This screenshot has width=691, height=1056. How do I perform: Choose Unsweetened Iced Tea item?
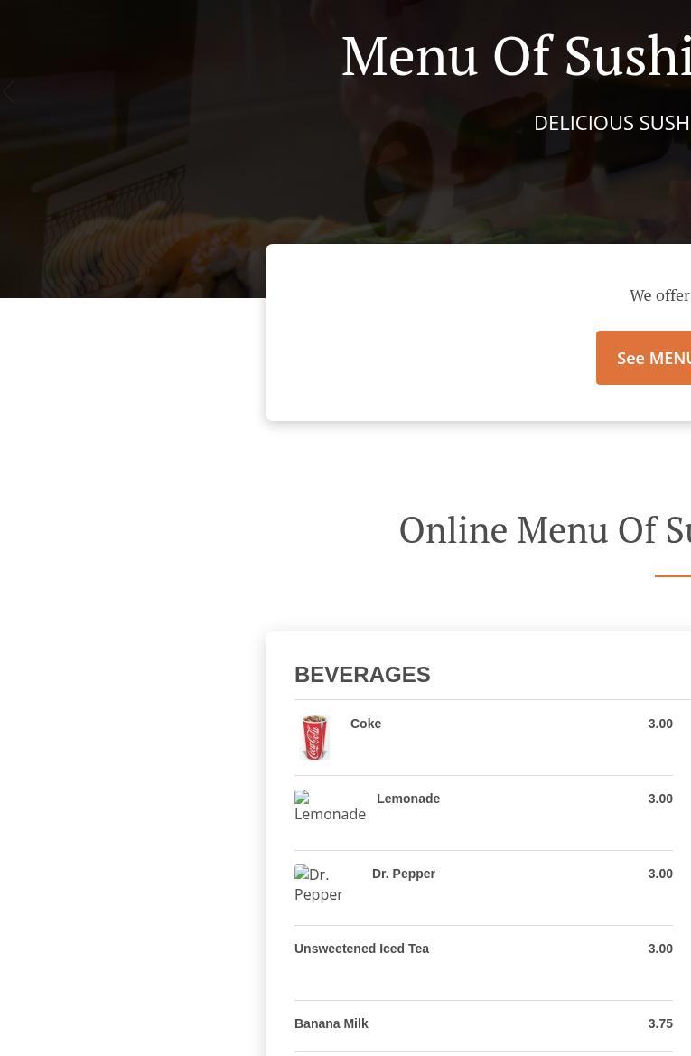point(361,949)
